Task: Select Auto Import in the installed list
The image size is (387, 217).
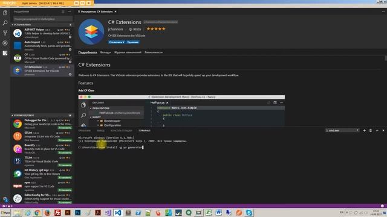Action: coord(42,46)
